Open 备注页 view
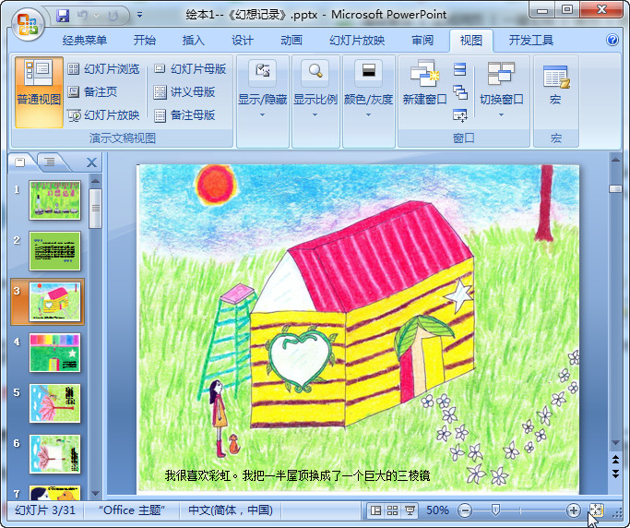630x528 pixels. 92,92
